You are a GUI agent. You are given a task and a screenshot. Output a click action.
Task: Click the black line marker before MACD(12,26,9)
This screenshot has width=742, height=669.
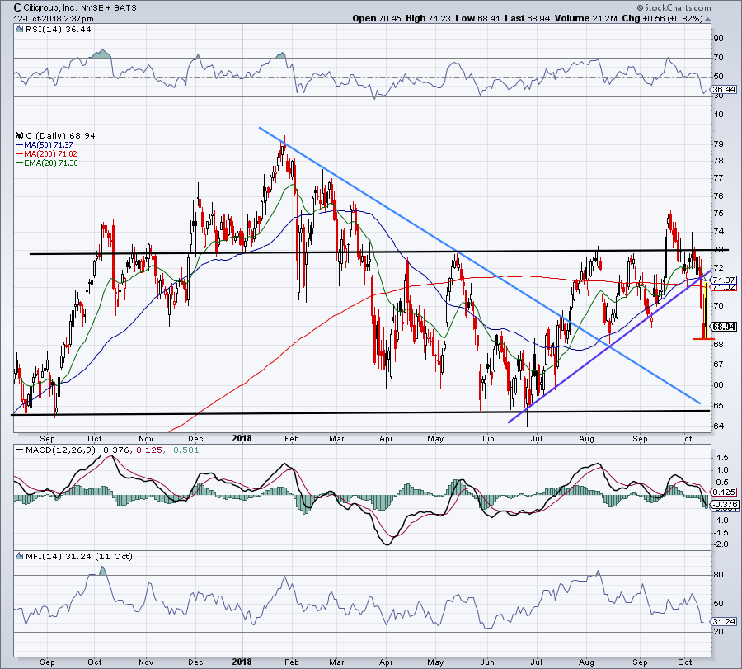click(19, 450)
